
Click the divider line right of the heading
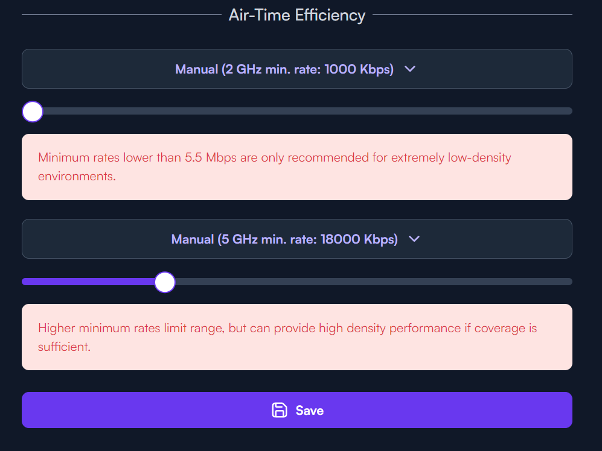tap(472, 14)
